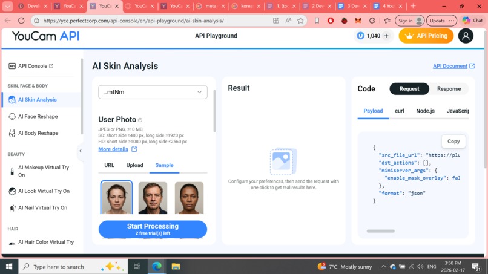This screenshot has height=274, width=488.
Task: Open AI Hair Color Virtual Try item
Action: (x=45, y=242)
